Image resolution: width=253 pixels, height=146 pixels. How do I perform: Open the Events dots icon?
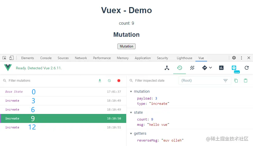pyautogui.click(x=192, y=68)
